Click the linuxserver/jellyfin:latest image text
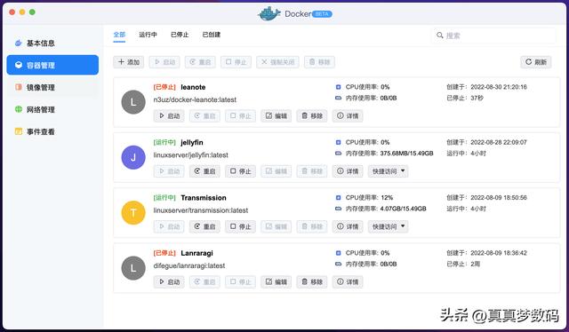 (191, 155)
